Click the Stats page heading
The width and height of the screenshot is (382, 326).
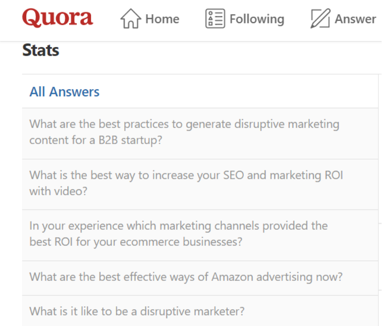pos(41,50)
